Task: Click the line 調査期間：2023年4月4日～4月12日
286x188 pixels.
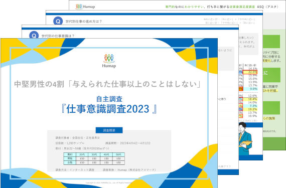Action: (x=128, y=143)
